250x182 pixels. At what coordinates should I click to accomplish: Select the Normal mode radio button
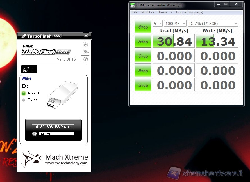point(24,93)
